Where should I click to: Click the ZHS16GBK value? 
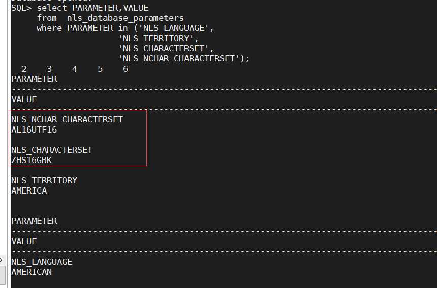32,160
